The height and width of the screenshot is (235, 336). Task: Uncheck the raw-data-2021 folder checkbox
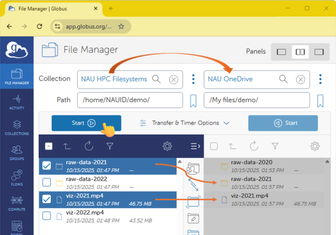pyautogui.click(x=47, y=165)
